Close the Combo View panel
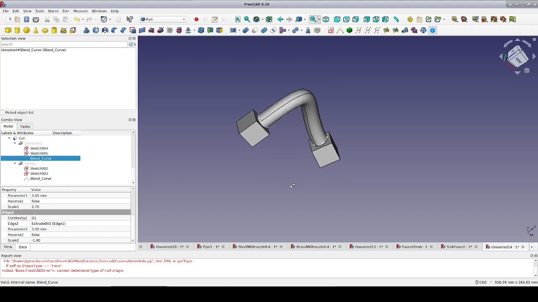Screen dimensions: 538x302 click(x=134, y=120)
